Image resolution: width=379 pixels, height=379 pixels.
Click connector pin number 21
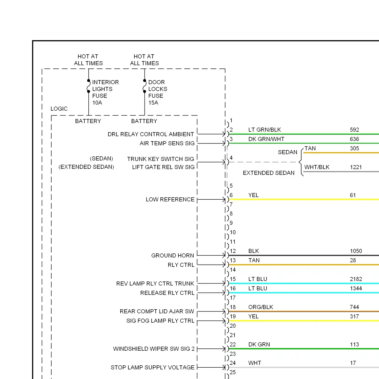pyautogui.click(x=233, y=335)
